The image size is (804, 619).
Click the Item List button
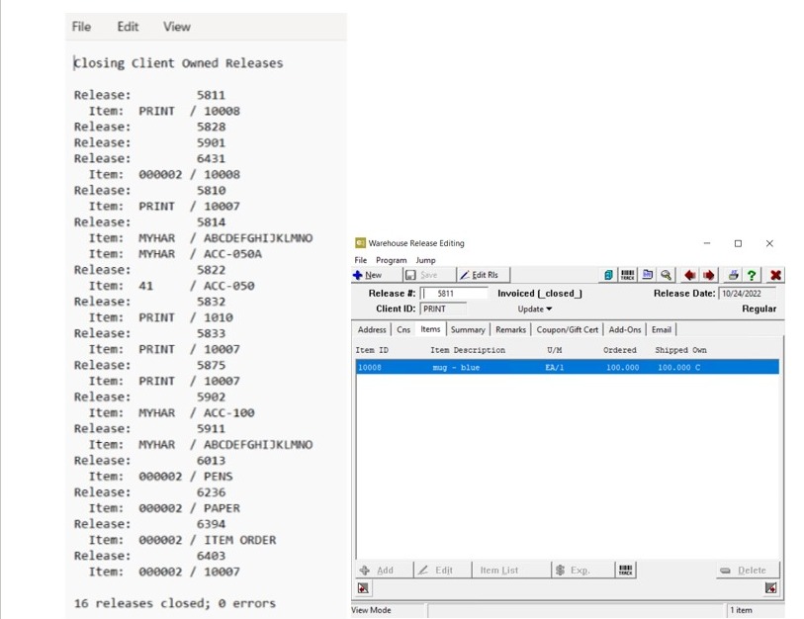click(x=510, y=570)
